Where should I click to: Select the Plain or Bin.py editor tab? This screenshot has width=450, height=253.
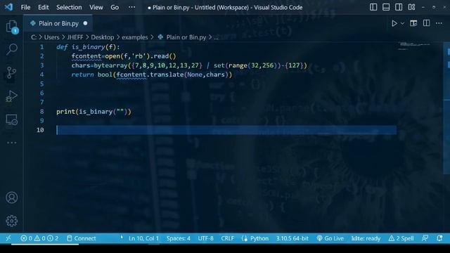click(x=58, y=23)
